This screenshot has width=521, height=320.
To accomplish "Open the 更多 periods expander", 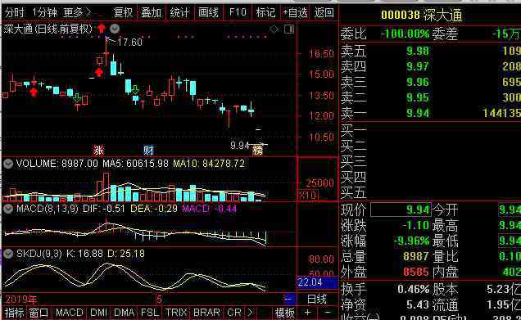I will [77, 13].
